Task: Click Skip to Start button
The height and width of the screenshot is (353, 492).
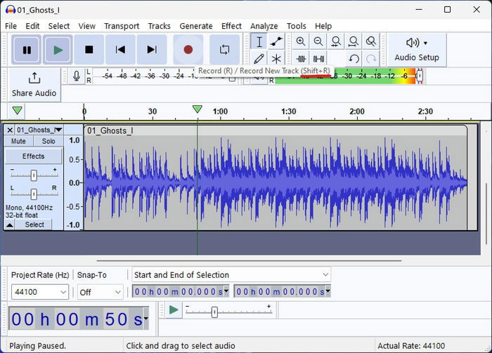Action: tap(120, 50)
